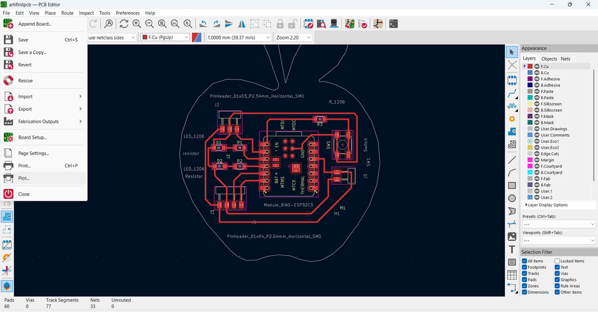
Task: Choose Export from File menu
Action: click(x=44, y=109)
